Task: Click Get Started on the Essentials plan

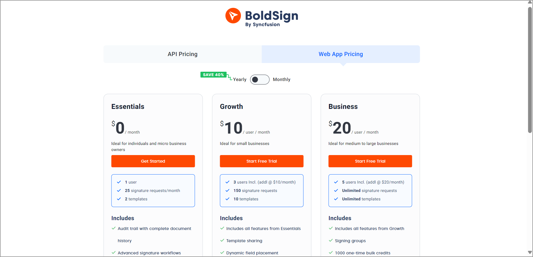Action: (x=153, y=161)
